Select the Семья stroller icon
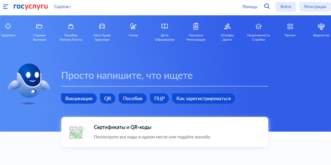 pos(133,26)
